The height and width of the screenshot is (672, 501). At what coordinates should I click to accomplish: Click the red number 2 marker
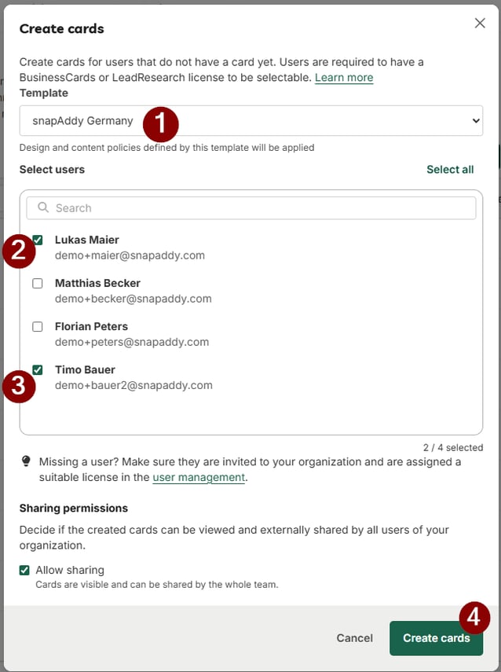pos(19,251)
